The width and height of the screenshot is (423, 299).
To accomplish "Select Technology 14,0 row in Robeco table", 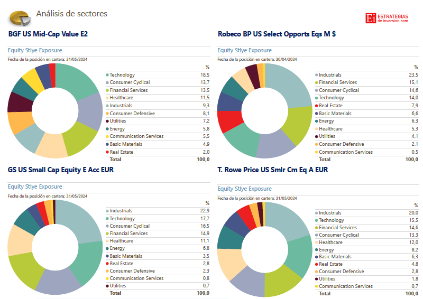I will click(x=367, y=98).
